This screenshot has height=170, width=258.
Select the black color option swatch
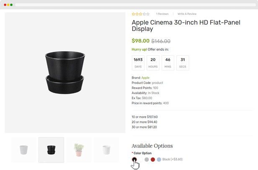click(134, 160)
